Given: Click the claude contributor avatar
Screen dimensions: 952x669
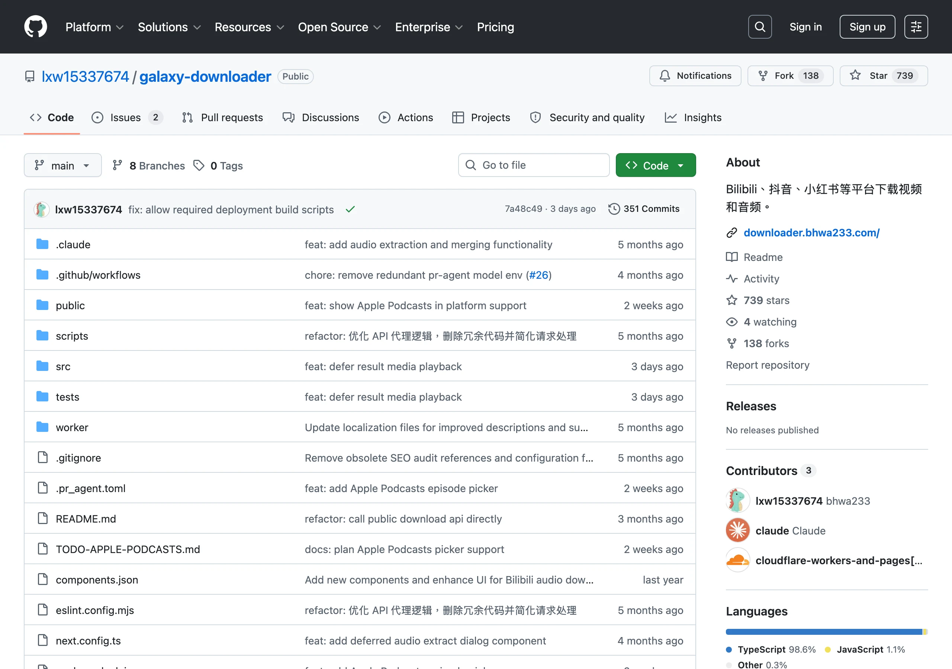Looking at the screenshot, I should pyautogui.click(x=738, y=530).
